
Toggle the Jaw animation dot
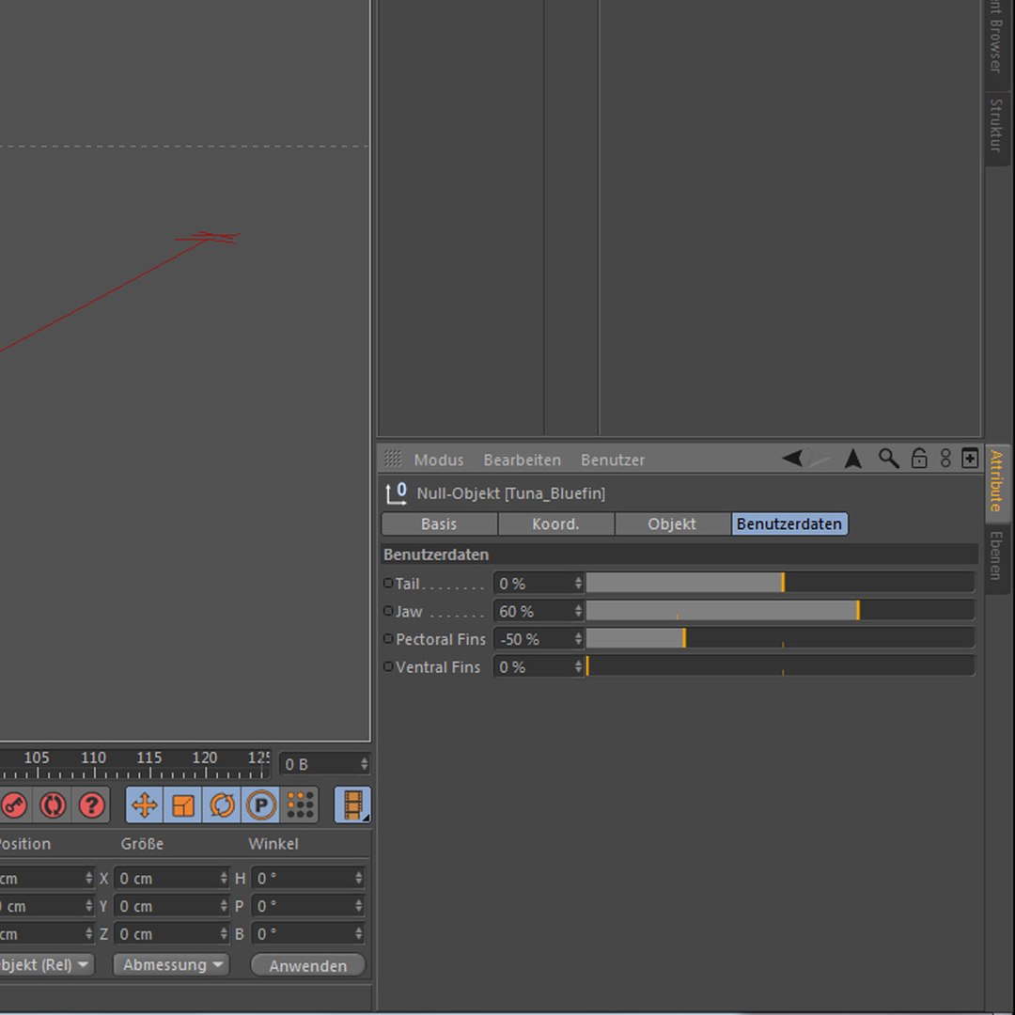(x=388, y=611)
